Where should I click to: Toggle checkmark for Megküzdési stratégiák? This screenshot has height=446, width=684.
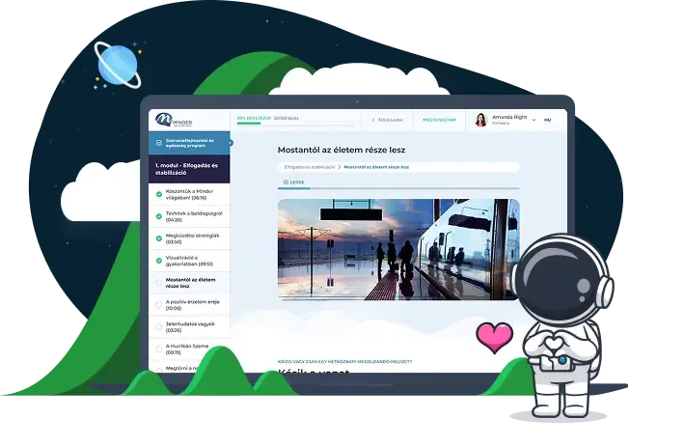[x=159, y=238]
